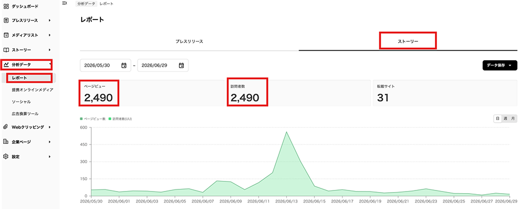Switch the chart to monthly 月 view
The height and width of the screenshot is (209, 531).
(513, 119)
